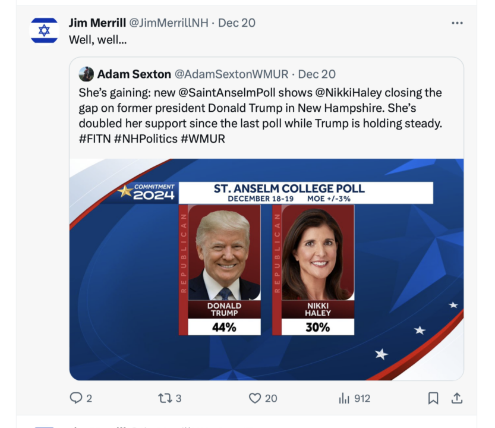
Task: Click the @JimMerrillNH handle
Action: tap(170, 23)
